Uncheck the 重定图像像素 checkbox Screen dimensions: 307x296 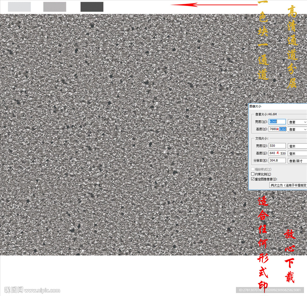click(253, 179)
